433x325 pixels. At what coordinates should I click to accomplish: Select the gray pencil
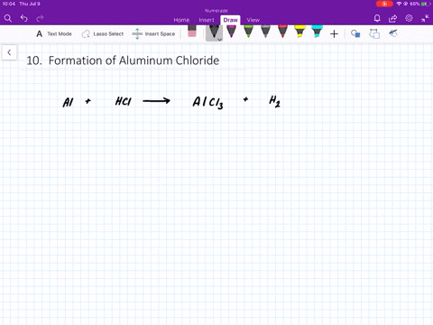tap(265, 32)
